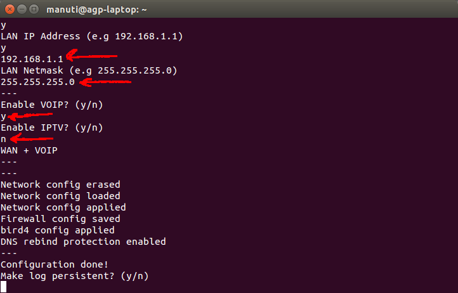The width and height of the screenshot is (458, 293).
Task: Click the "Firewall config saved" line
Action: 60,219
